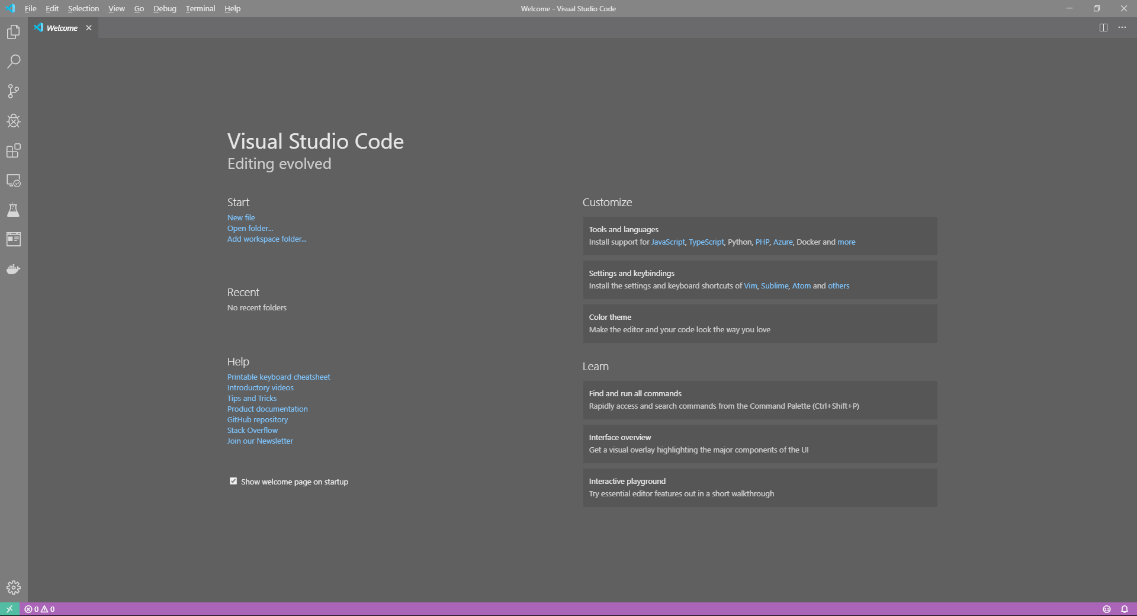Click the VS Code logo in title bar
Image resolution: width=1137 pixels, height=616 pixels.
pyautogui.click(x=10, y=8)
